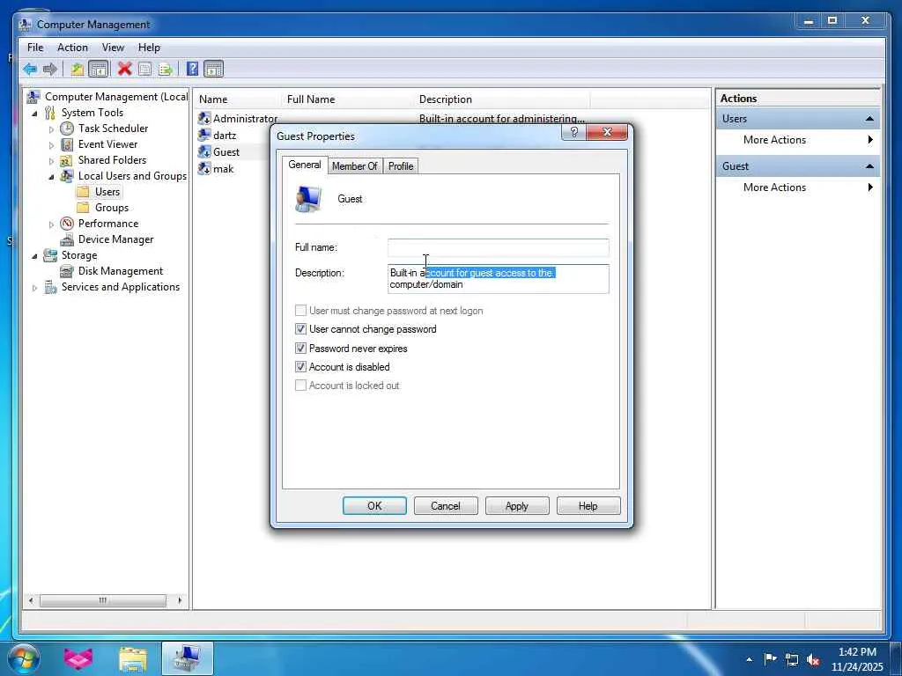Click the Shared Folders icon in tree
Viewport: 902px width, 676px height.
[67, 160]
